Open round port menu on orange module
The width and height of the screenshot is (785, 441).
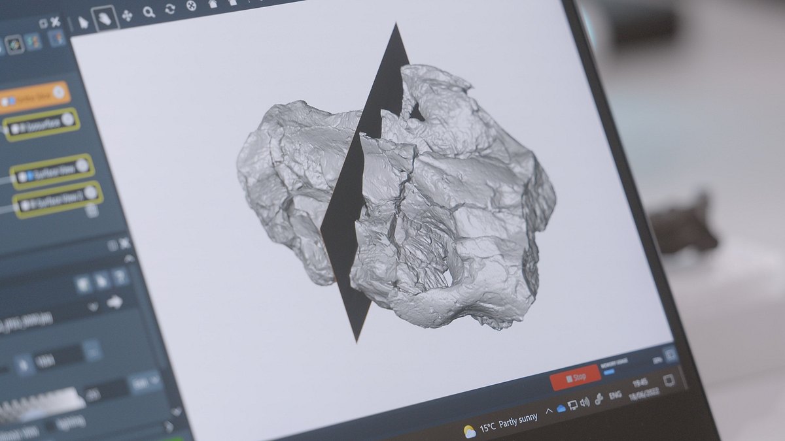tap(59, 93)
